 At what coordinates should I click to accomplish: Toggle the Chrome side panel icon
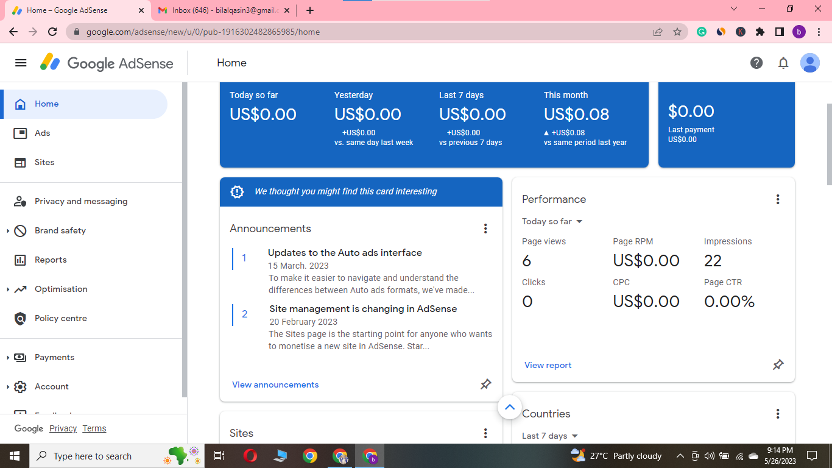coord(780,32)
